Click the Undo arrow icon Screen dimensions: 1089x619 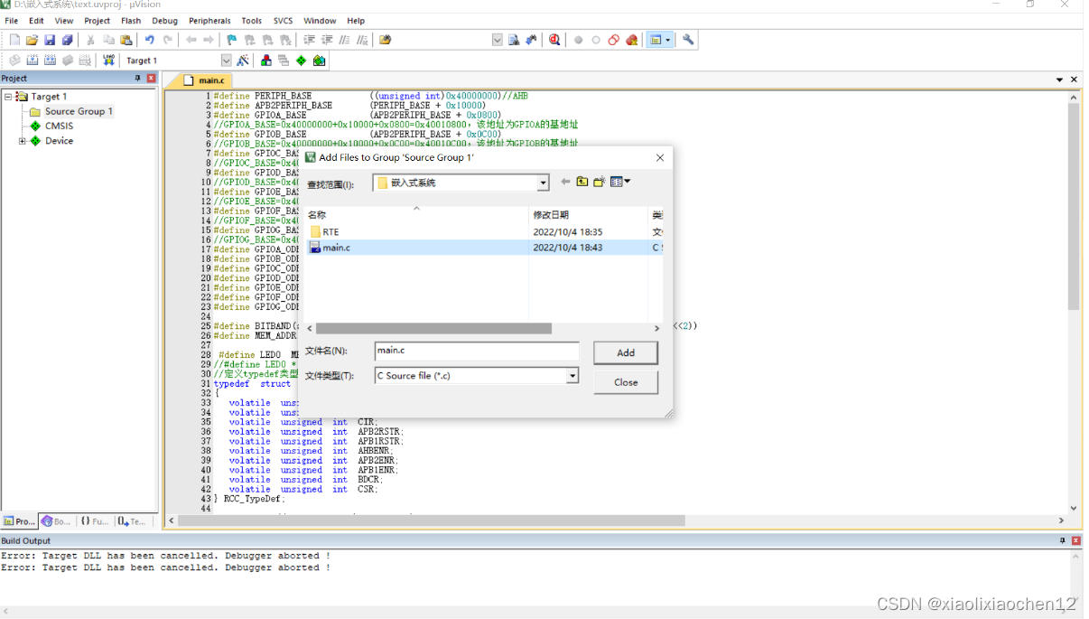[x=150, y=40]
